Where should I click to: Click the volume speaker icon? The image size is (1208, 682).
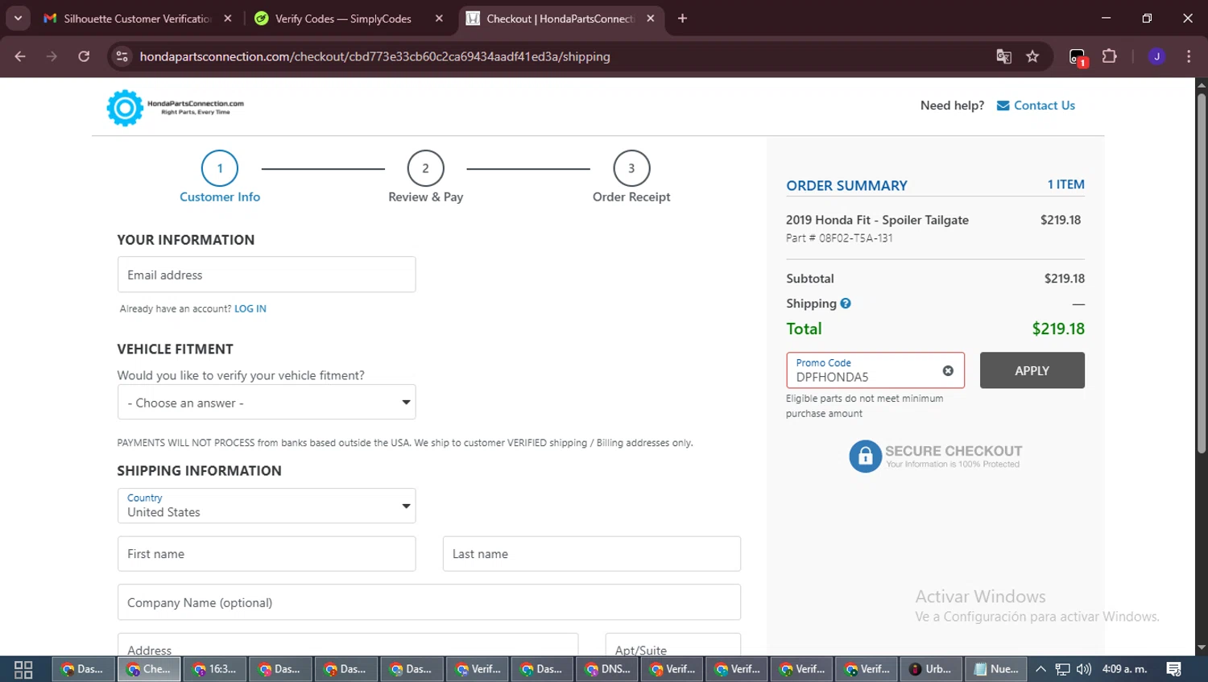pos(1084,669)
